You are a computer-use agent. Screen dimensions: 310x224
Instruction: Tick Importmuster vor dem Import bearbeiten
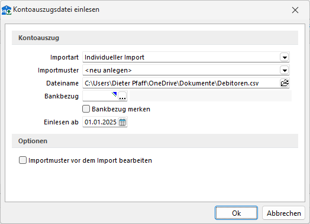point(22,160)
